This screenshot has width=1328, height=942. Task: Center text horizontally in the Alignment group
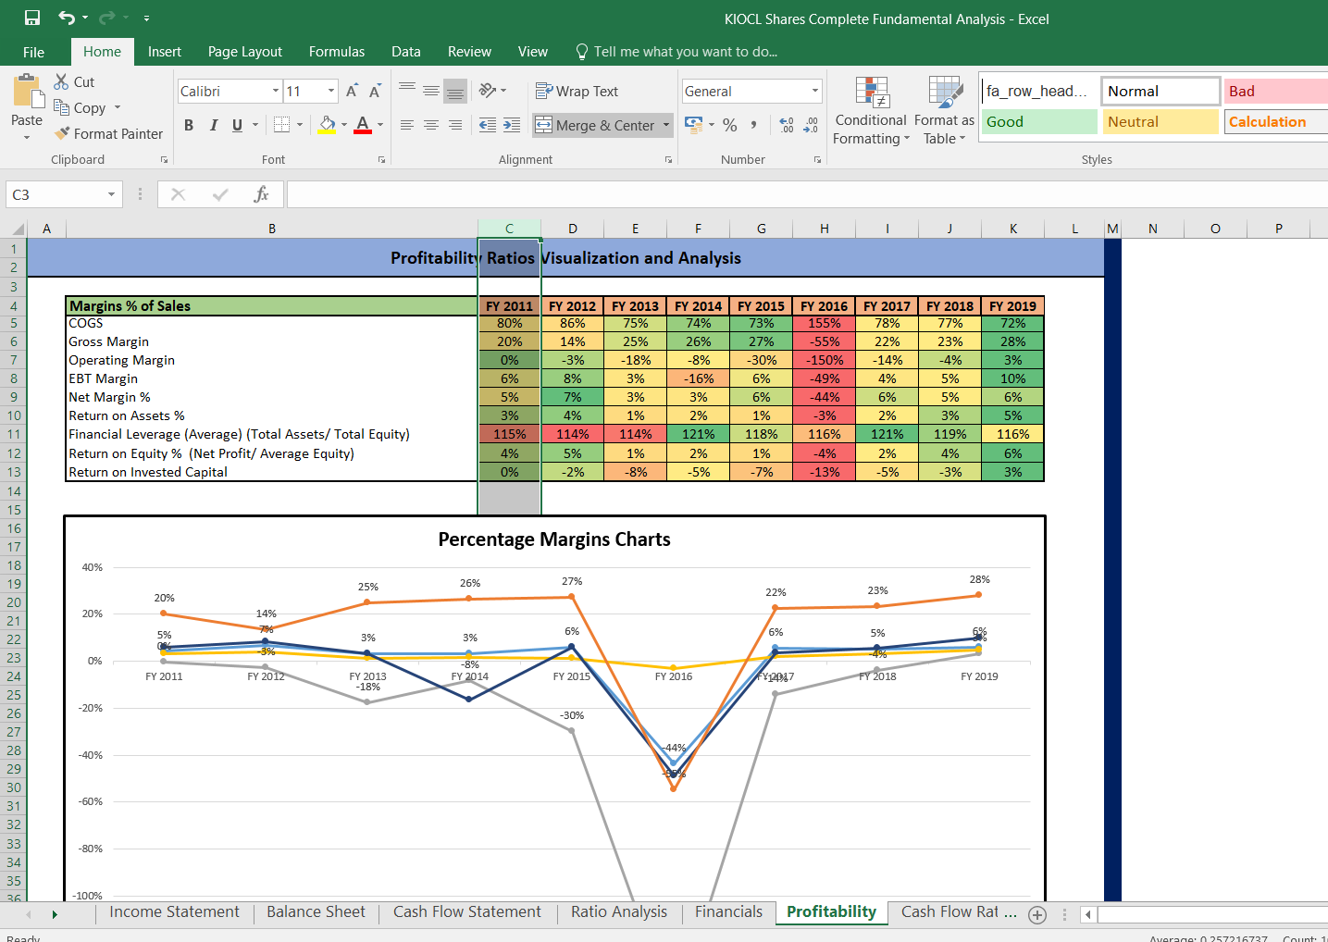pos(431,125)
